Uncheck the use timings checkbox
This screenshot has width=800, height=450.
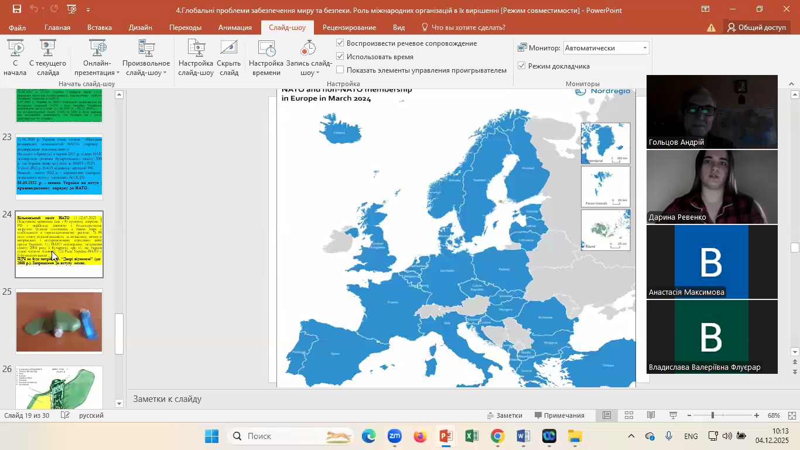pos(340,57)
